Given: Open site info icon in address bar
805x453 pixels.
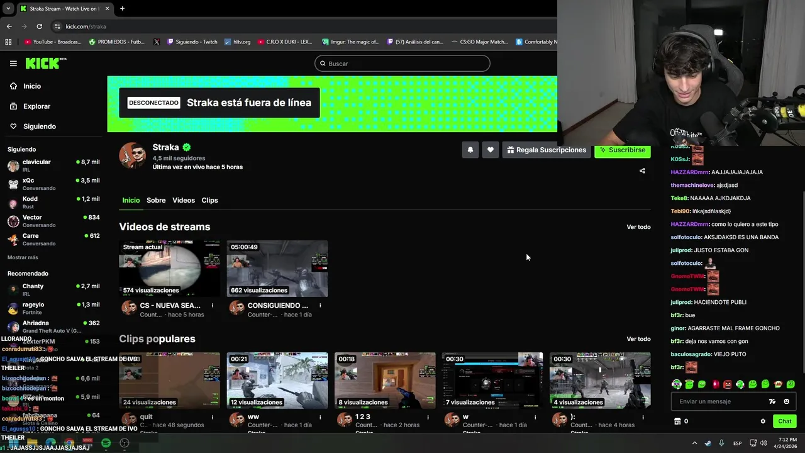Looking at the screenshot, I should pos(57,26).
